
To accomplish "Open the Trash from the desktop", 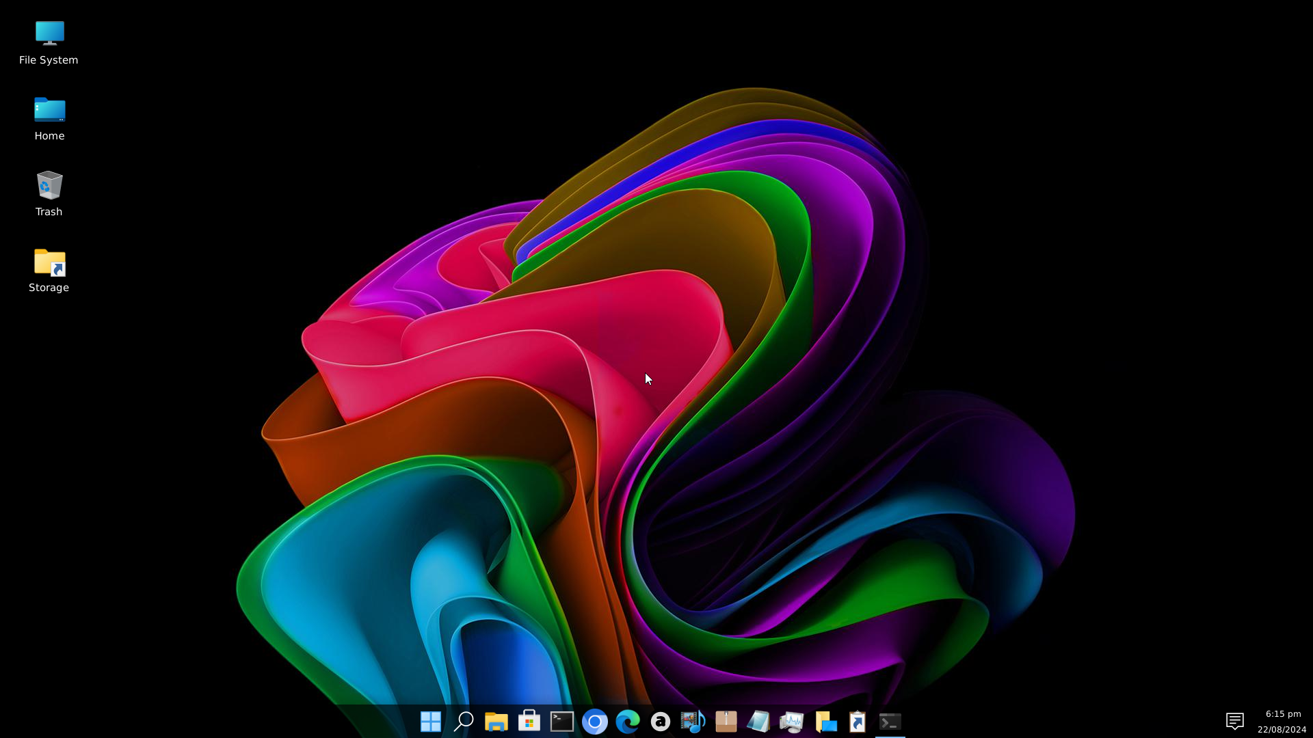I will point(49,194).
